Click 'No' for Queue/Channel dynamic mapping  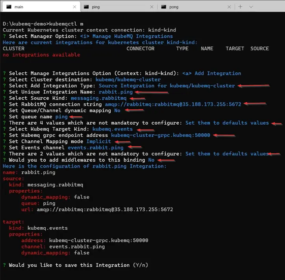(x=117, y=111)
